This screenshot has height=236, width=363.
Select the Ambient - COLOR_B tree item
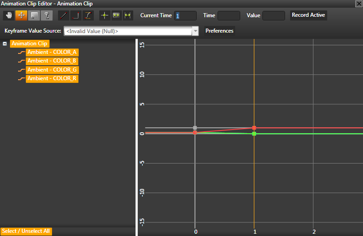(x=52, y=61)
